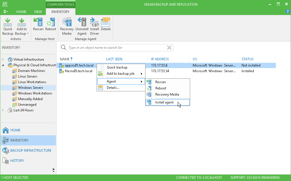Choose Quick backup from context menu

(x=121, y=67)
